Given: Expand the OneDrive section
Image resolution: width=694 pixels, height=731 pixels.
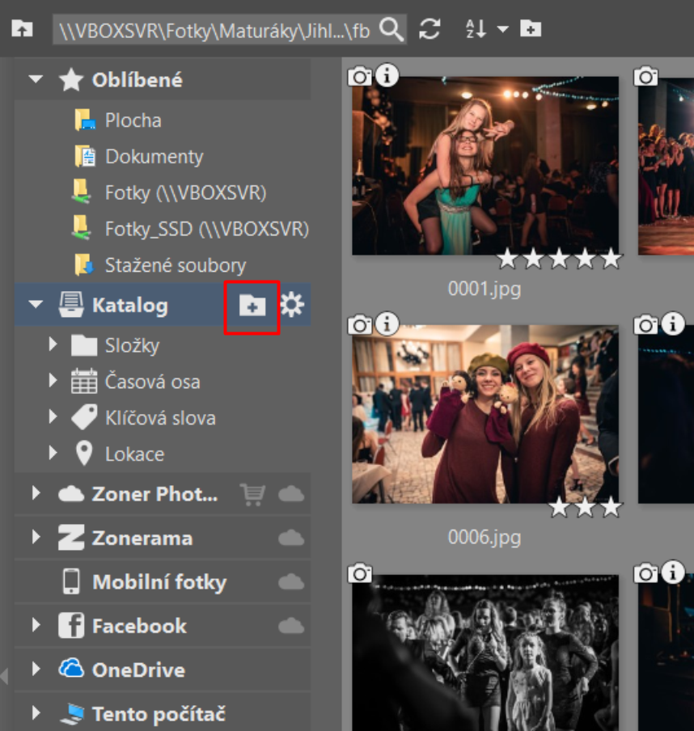Looking at the screenshot, I should click(x=36, y=669).
